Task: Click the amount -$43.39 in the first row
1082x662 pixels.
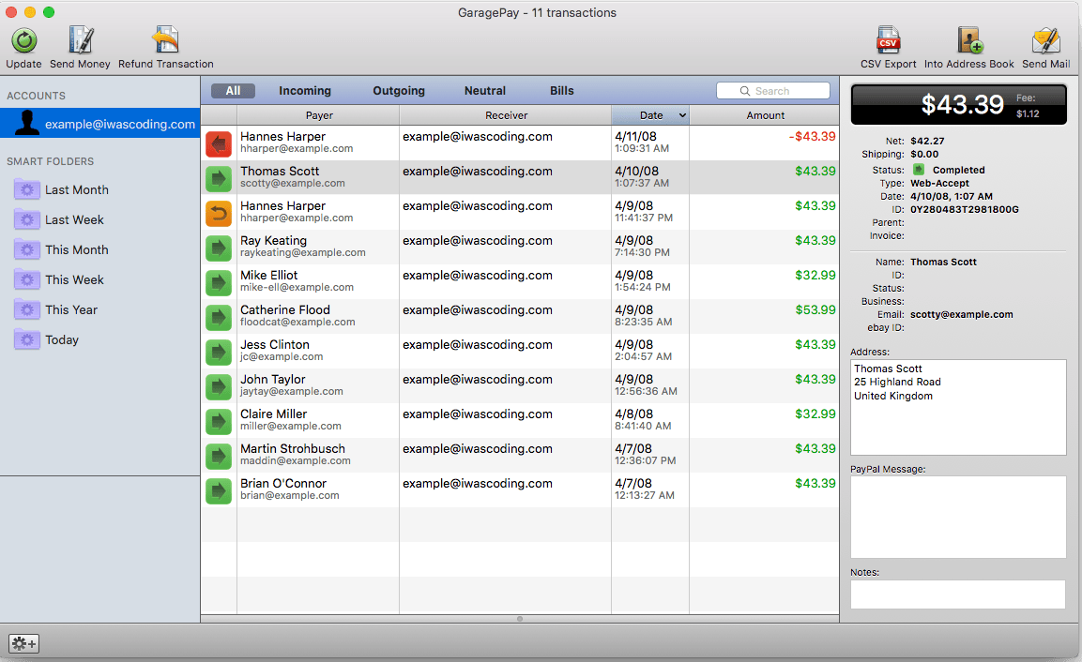Action: click(x=812, y=137)
